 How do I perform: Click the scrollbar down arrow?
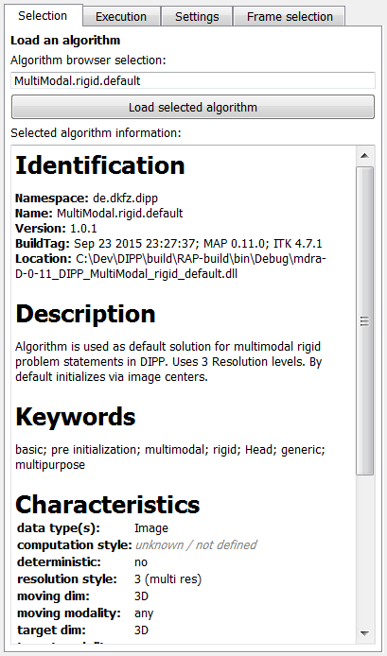pos(364,633)
